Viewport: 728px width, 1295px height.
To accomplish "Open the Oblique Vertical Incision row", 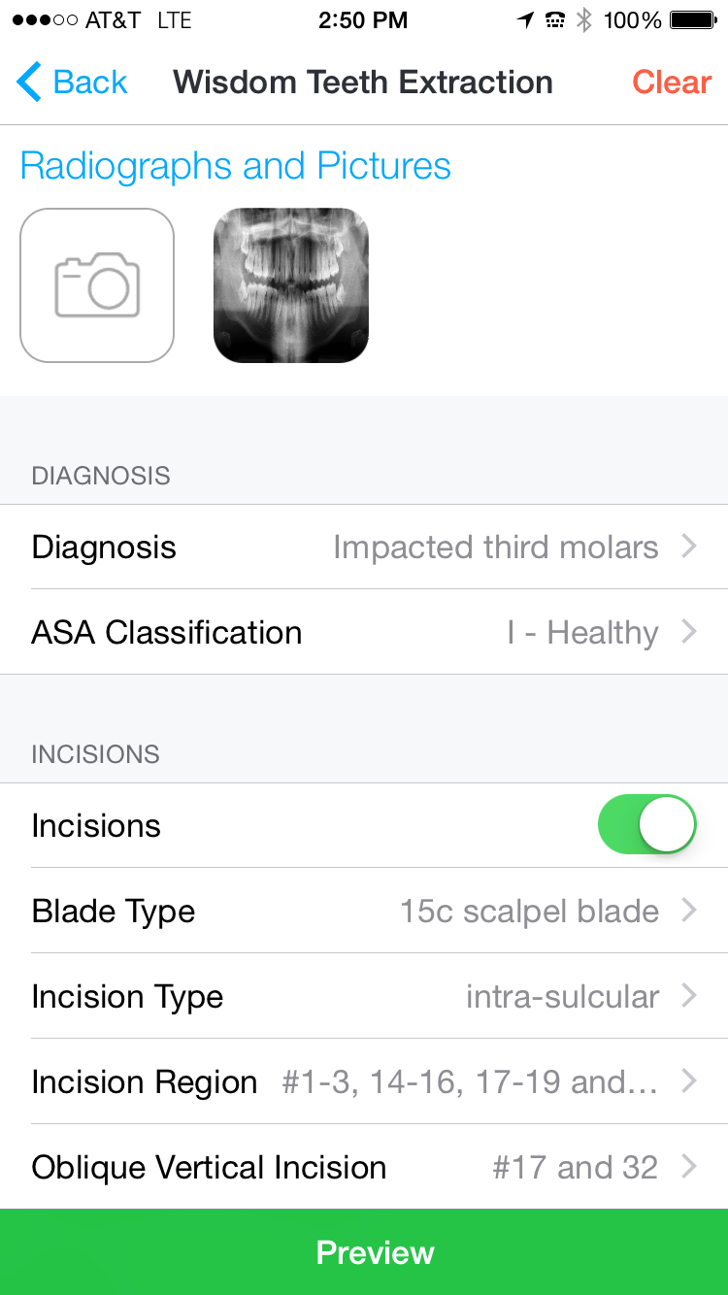I will pyautogui.click(x=364, y=1167).
